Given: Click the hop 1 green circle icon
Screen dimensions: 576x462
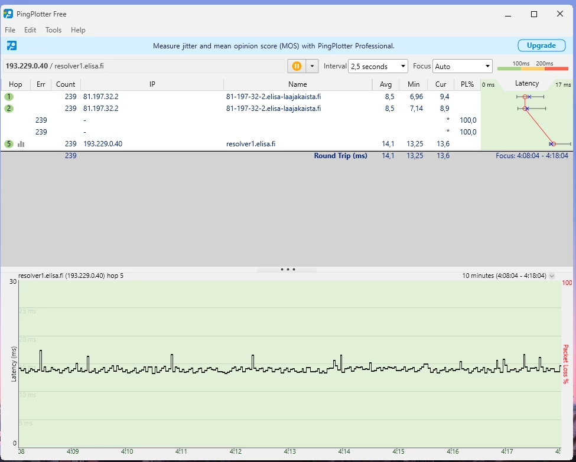Looking at the screenshot, I should pos(9,97).
